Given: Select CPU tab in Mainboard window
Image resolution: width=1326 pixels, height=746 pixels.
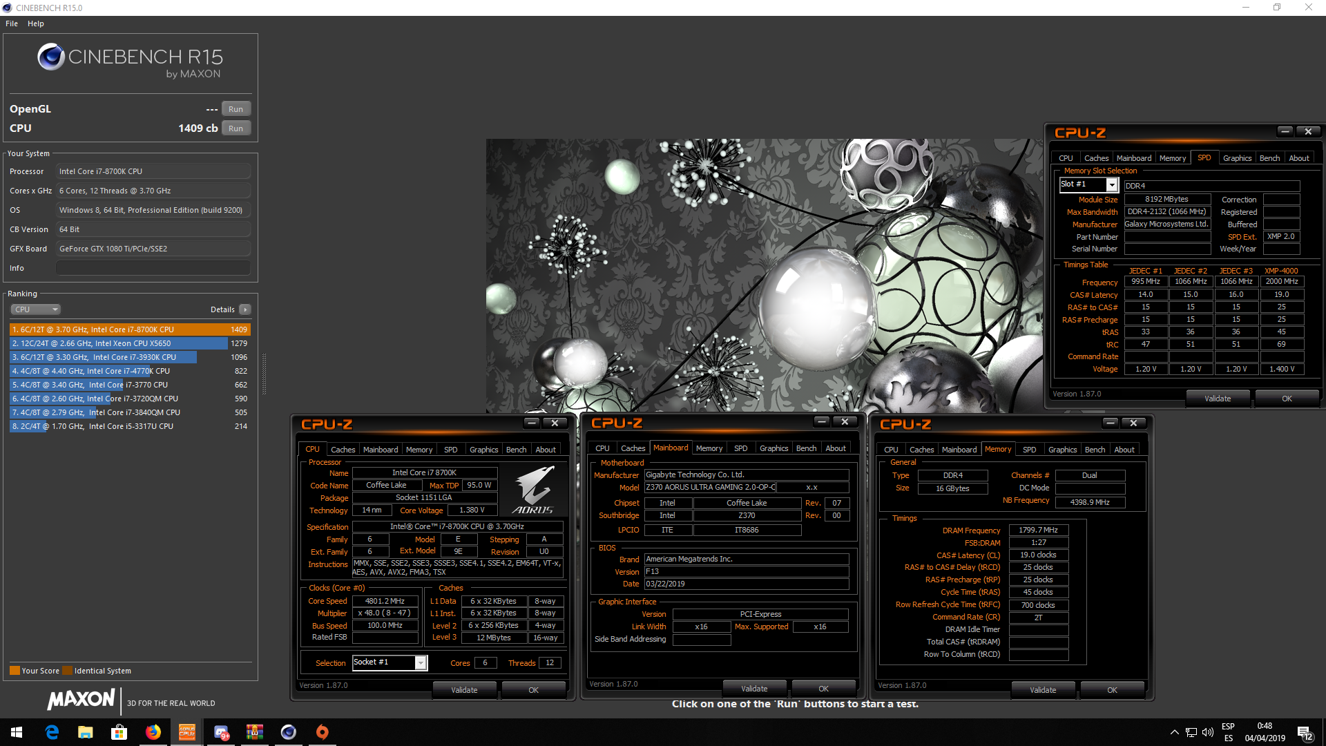Looking at the screenshot, I should (x=602, y=448).
